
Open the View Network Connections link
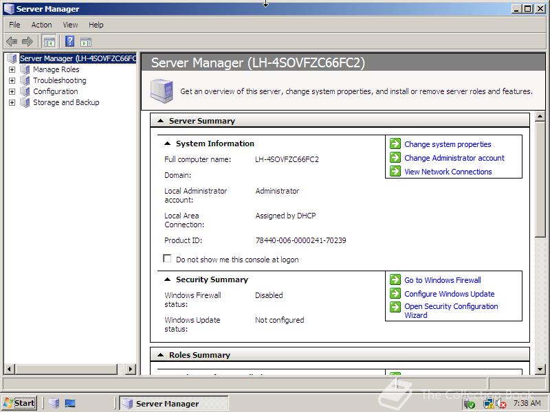tap(448, 172)
